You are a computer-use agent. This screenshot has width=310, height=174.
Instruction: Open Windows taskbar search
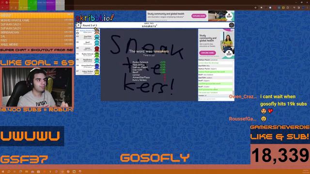[9, 172]
